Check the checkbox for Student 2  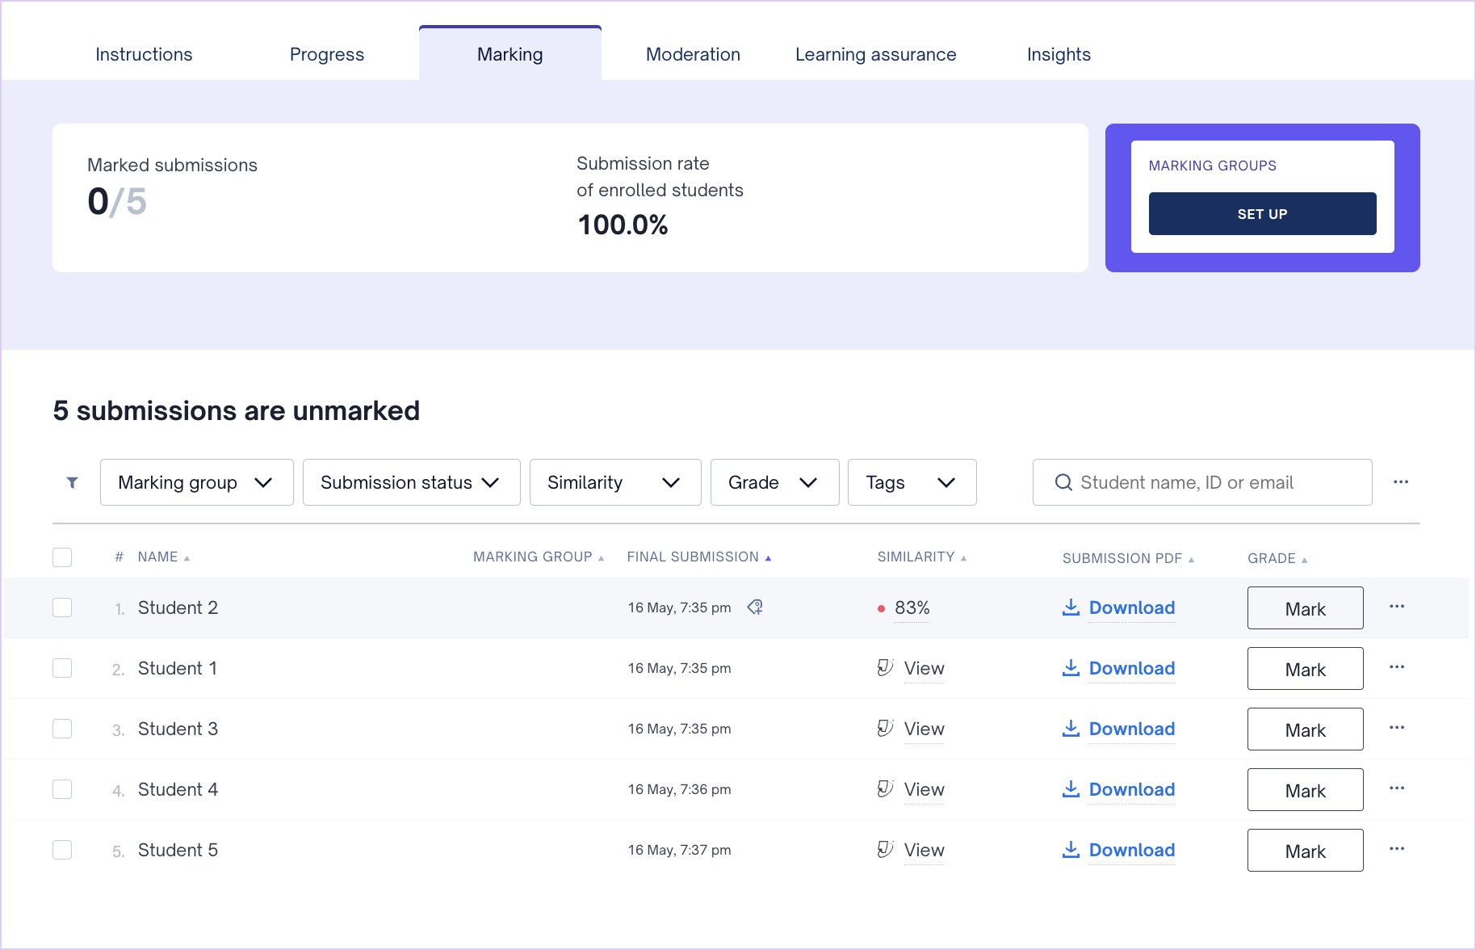[x=62, y=607]
